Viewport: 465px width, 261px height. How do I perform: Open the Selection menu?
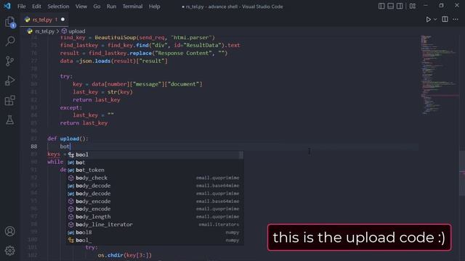58,7
